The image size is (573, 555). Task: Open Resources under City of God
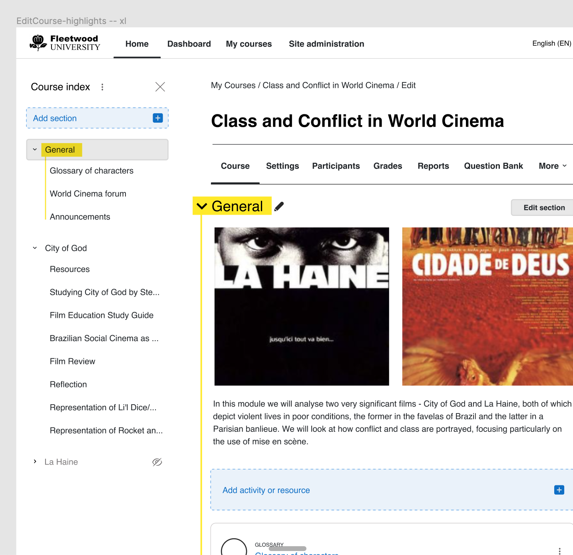(70, 269)
